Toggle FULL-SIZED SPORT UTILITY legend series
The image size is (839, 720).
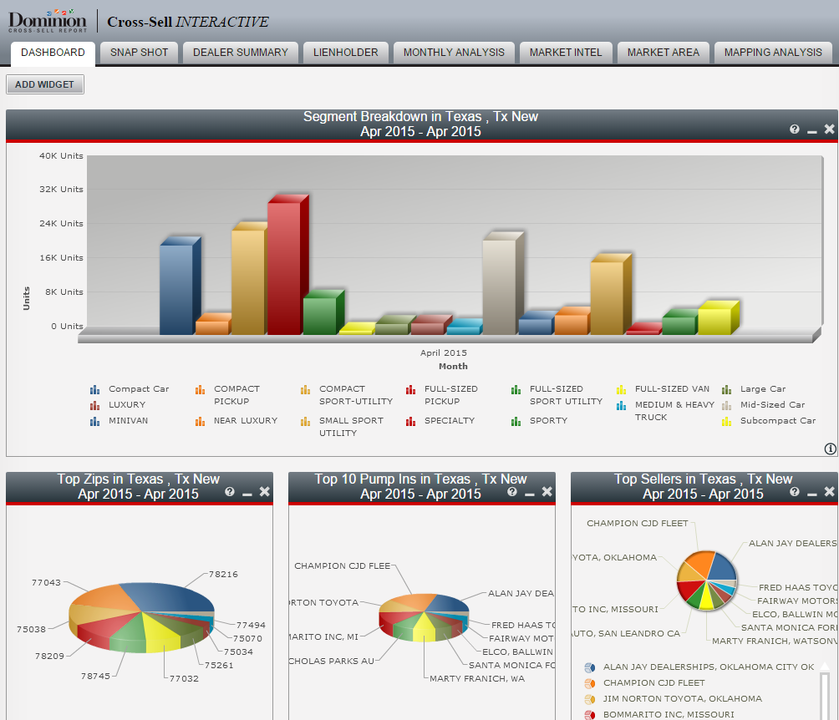557,395
